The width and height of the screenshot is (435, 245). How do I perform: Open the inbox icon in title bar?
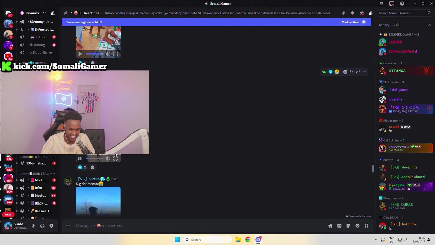click(392, 4)
